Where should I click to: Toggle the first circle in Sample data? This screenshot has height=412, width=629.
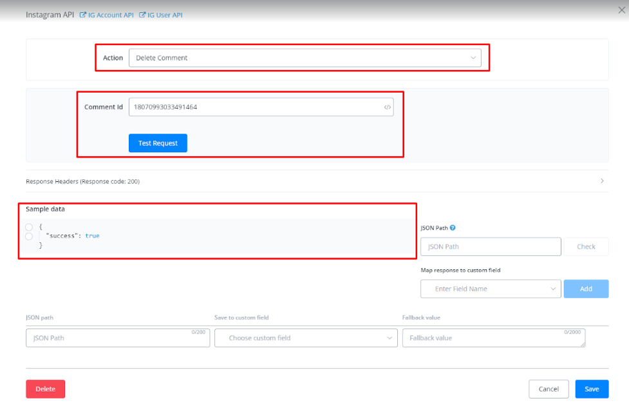point(29,227)
